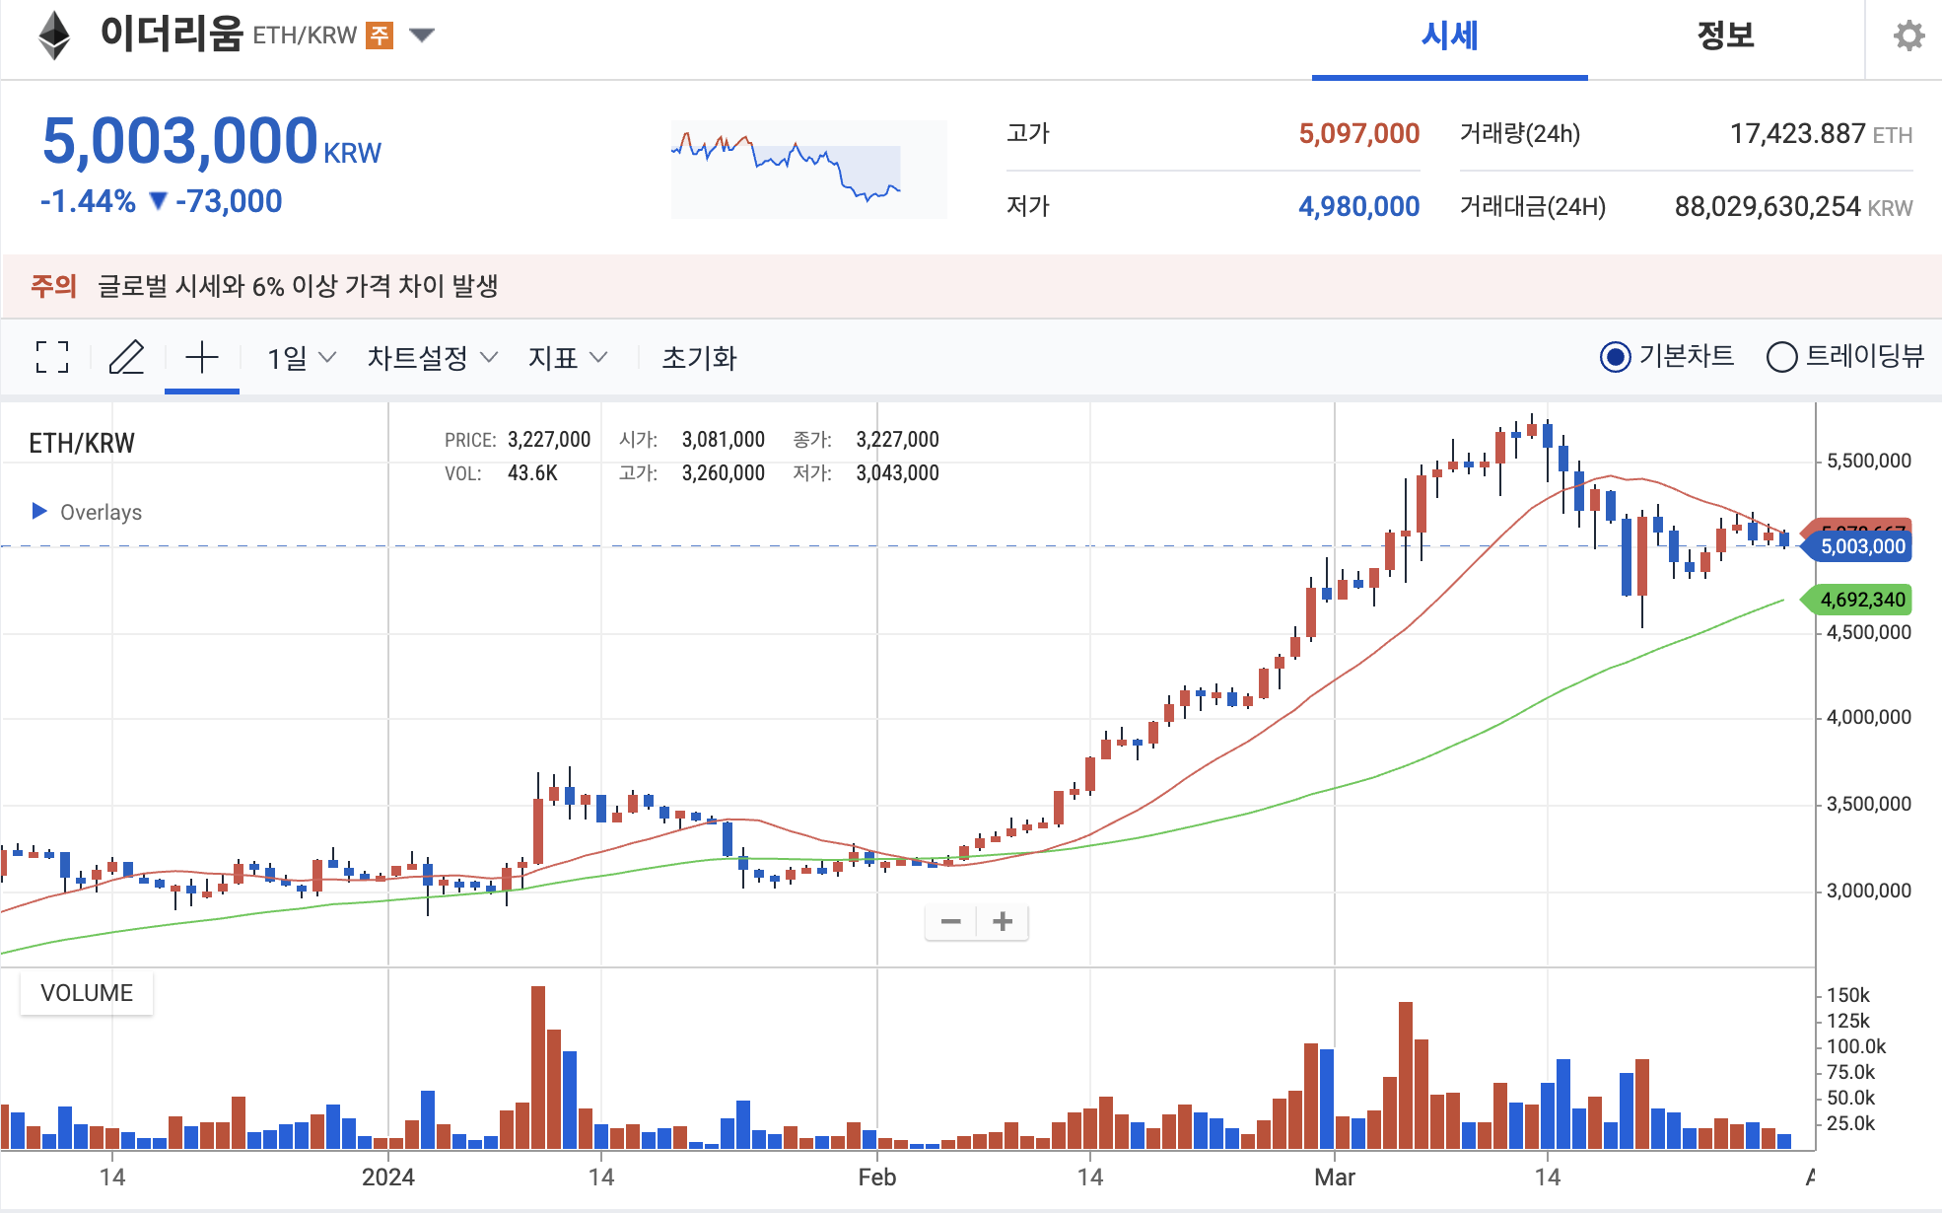Screen dimensions: 1942x1213
Task: Zoom out with the minus button
Action: point(950,922)
